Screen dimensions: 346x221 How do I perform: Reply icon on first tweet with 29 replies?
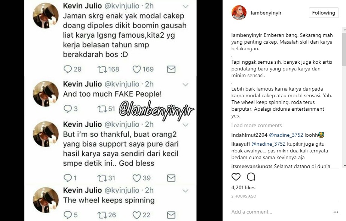point(68,69)
